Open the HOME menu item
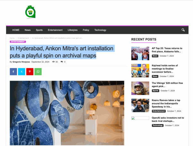193x146 pixels. coord(16,30)
